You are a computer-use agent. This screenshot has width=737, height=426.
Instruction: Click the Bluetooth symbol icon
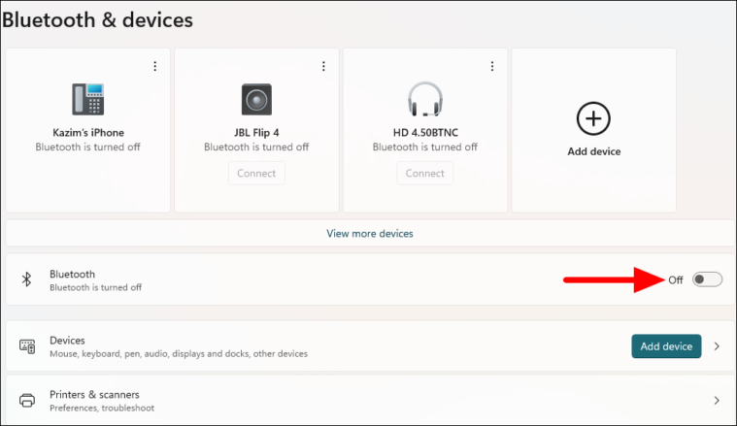[27, 279]
